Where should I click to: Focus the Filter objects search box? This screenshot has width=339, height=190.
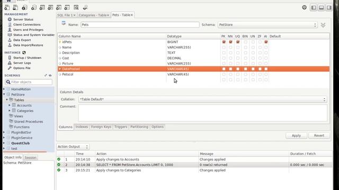point(29,82)
